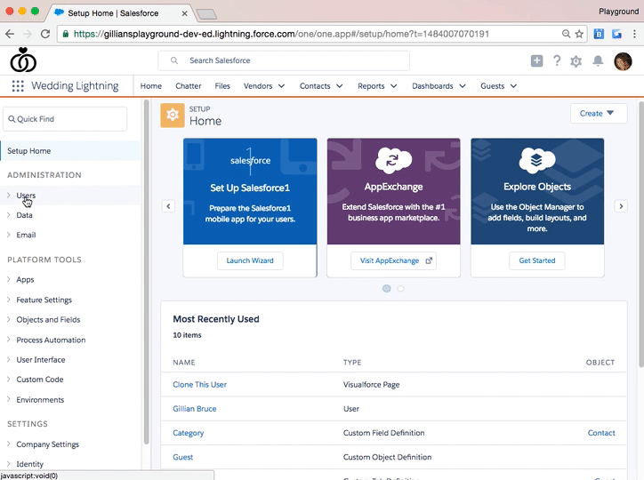Open Custom Code in sidebar
The width and height of the screenshot is (644, 480).
(x=40, y=380)
